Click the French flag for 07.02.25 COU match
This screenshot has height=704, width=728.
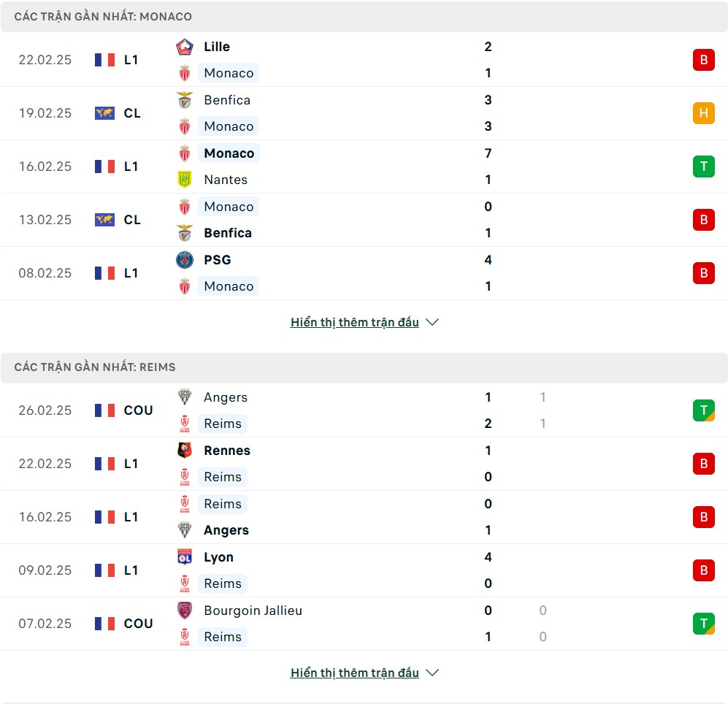[104, 624]
